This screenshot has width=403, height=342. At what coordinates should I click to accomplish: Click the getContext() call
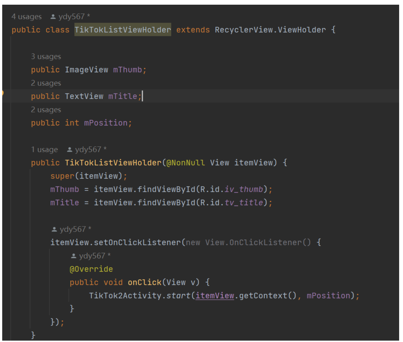click(268, 296)
